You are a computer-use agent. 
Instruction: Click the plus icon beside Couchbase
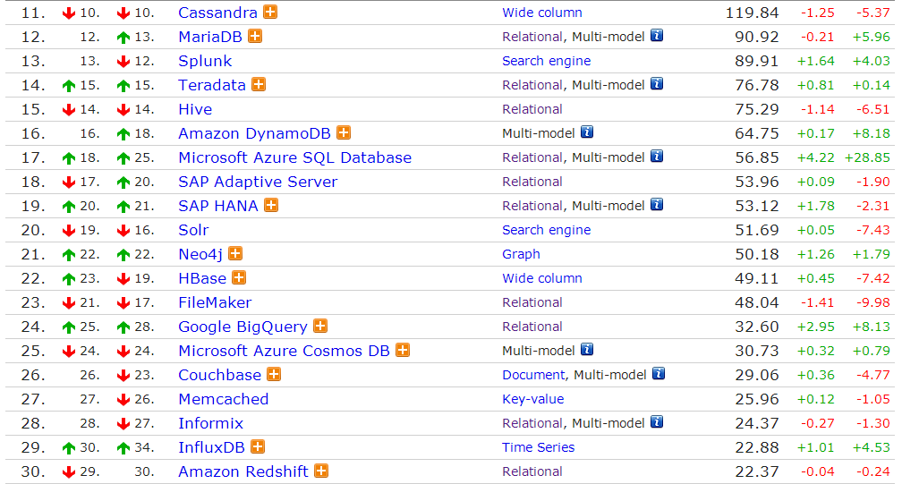(274, 374)
